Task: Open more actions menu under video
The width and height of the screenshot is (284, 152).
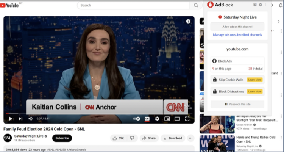Action: pyautogui.click(x=191, y=138)
